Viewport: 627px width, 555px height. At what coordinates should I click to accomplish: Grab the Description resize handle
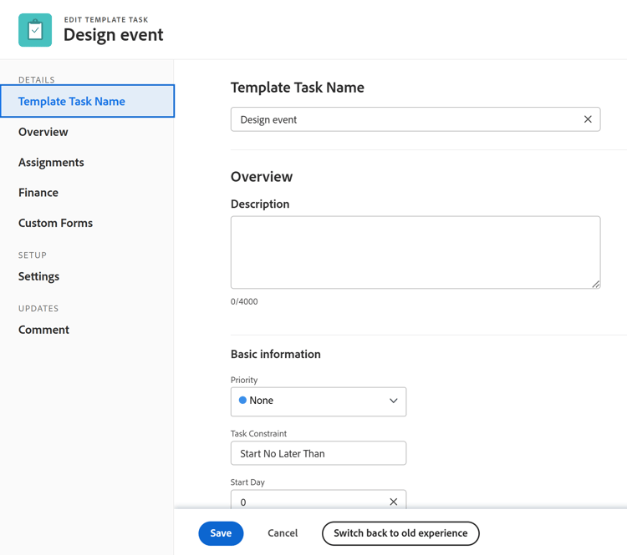coord(596,285)
